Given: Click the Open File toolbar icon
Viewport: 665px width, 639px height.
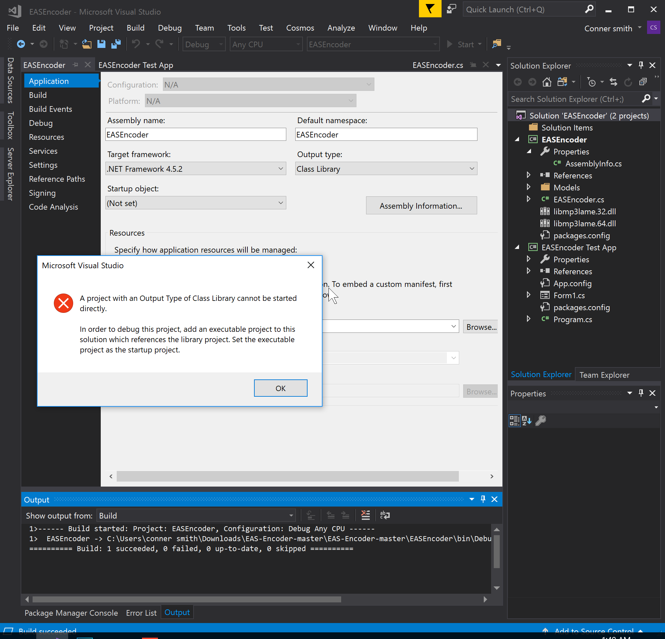Looking at the screenshot, I should 86,44.
